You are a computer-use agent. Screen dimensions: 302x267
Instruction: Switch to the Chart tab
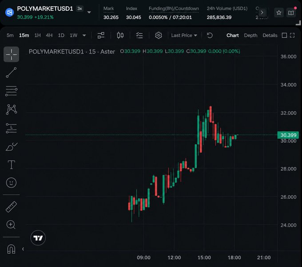click(232, 35)
